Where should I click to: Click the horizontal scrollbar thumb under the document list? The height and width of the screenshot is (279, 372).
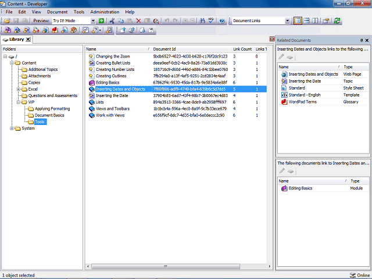[x=166, y=266]
